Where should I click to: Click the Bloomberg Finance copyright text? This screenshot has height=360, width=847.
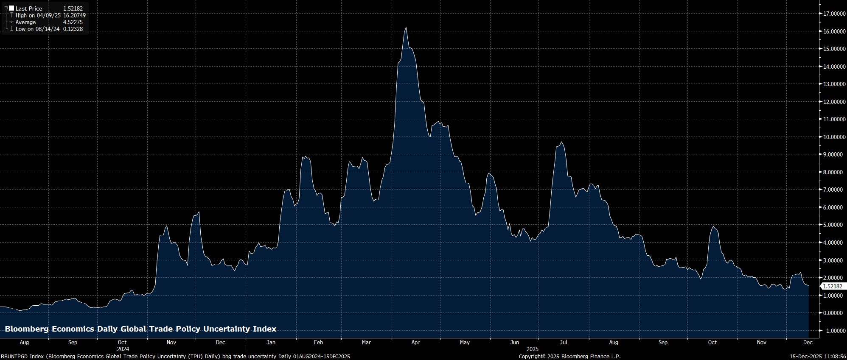point(569,357)
